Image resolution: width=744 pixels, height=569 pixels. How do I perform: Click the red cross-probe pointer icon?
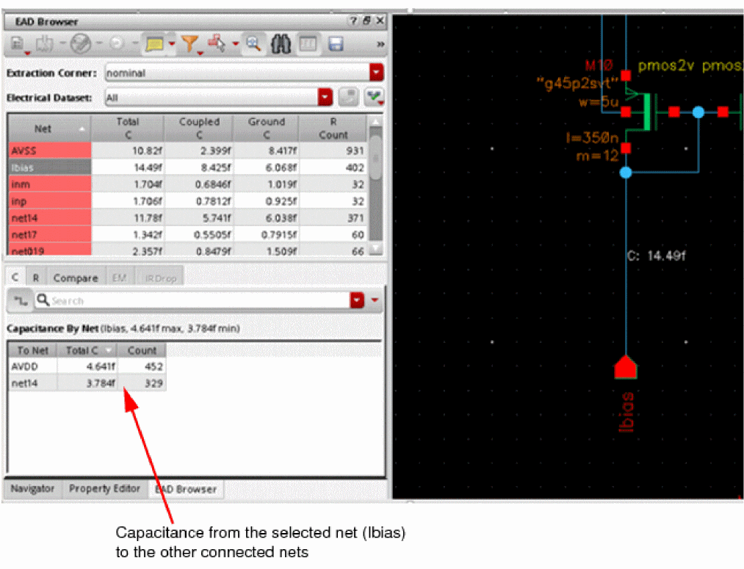(x=217, y=45)
